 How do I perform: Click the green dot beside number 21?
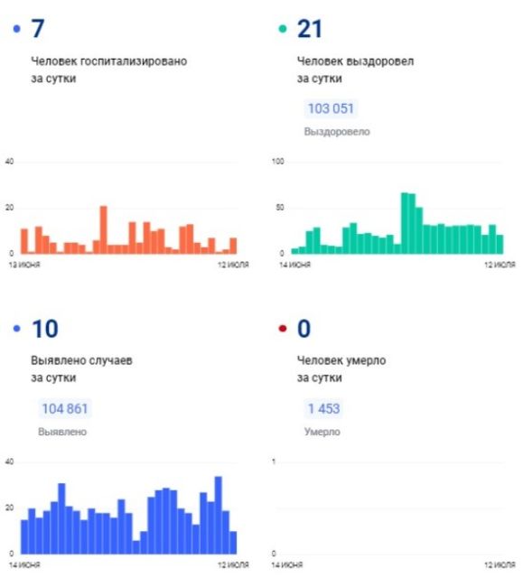pyautogui.click(x=283, y=29)
